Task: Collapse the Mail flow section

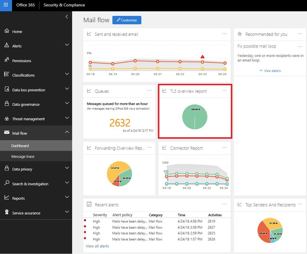Action: pos(67,132)
